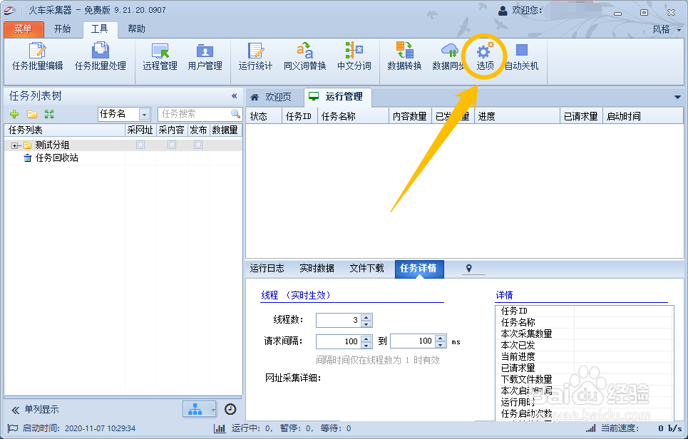The width and height of the screenshot is (688, 439).
Task: Toggle 发布 checkbox for 测试分组
Action: point(198,145)
